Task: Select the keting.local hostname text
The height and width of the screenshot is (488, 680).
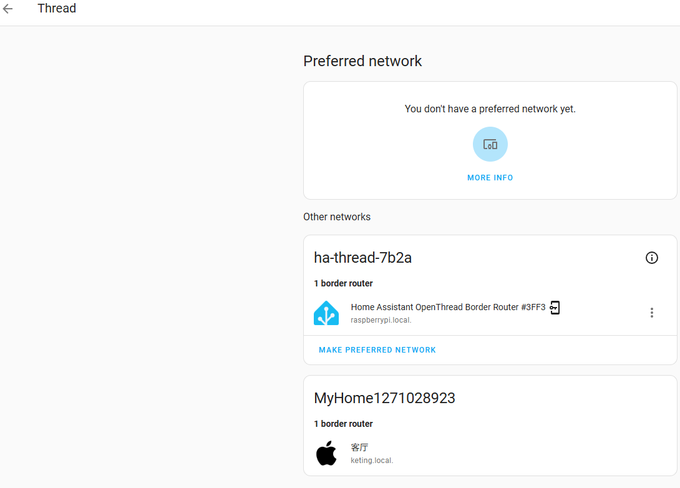Action: click(371, 460)
